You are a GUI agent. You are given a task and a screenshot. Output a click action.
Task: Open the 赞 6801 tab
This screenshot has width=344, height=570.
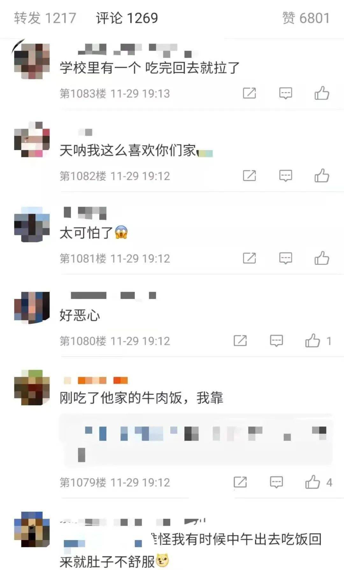point(306,18)
